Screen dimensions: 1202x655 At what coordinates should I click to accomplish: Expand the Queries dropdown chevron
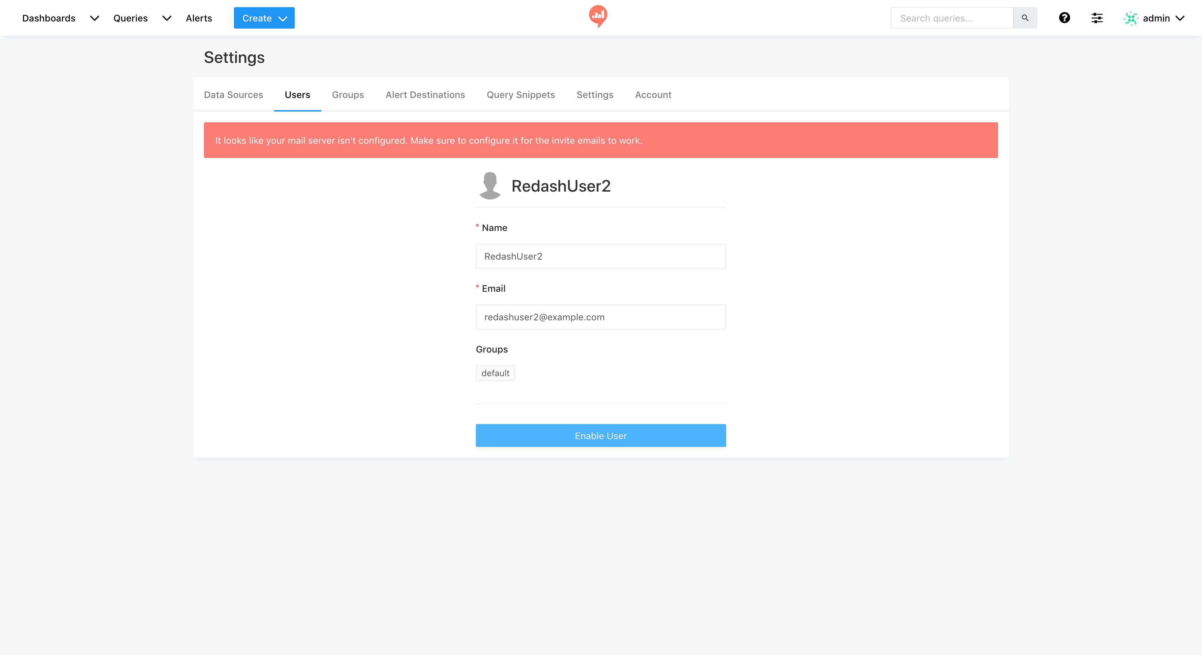point(167,18)
